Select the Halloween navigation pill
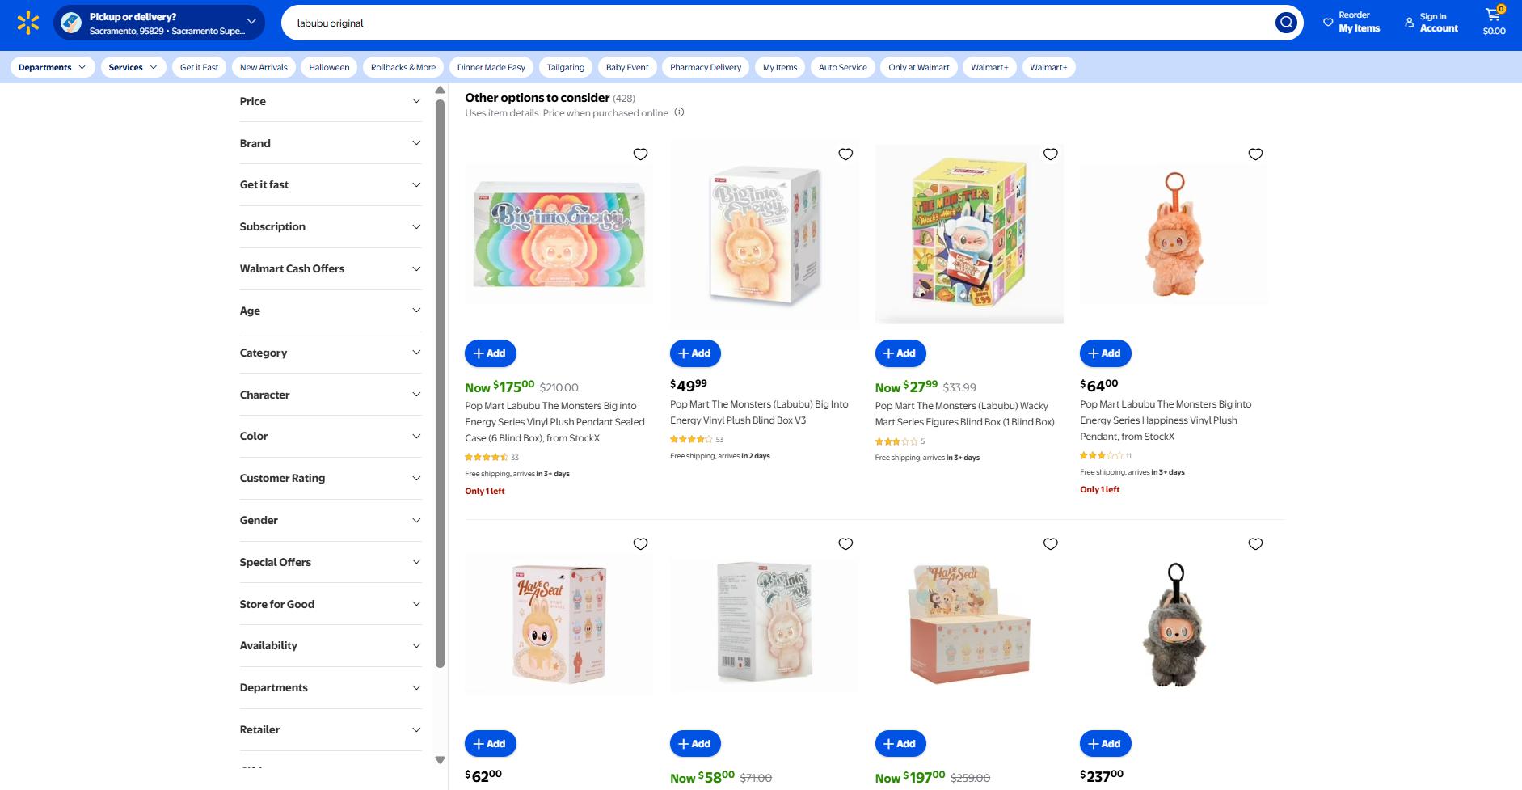Image resolution: width=1522 pixels, height=790 pixels. (329, 67)
